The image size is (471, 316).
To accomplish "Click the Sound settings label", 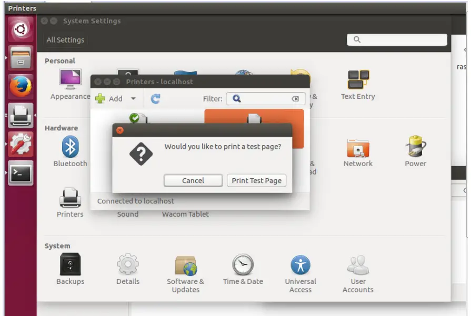I will [x=128, y=214].
